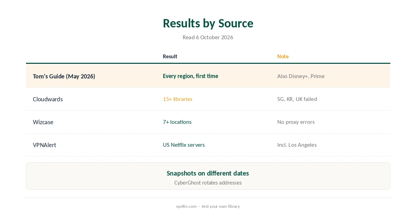Select the 'Read 6 October 2026' date line
The height and width of the screenshot is (213, 416).
click(208, 37)
